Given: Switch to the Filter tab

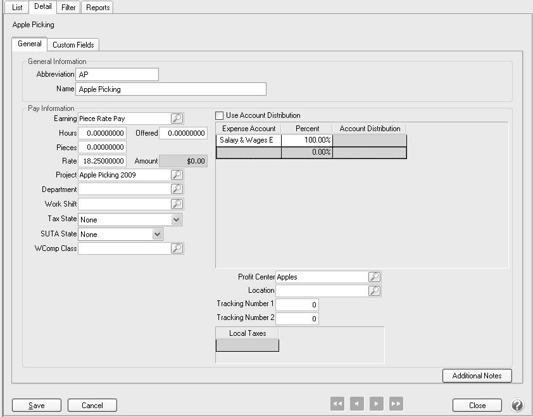Looking at the screenshot, I should coord(68,8).
